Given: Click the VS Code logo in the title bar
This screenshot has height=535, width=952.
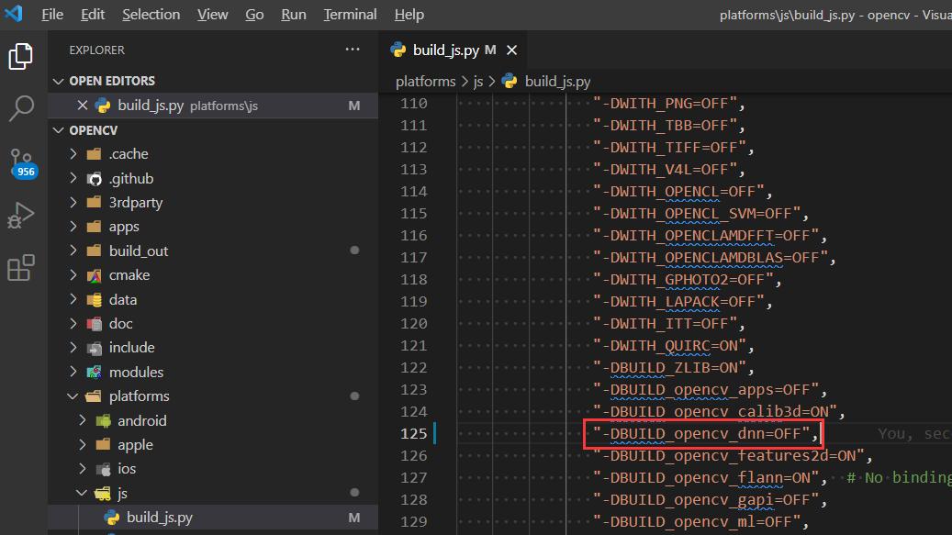Looking at the screenshot, I should [x=12, y=14].
